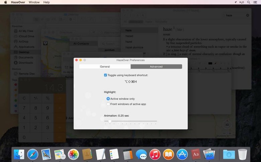Click the percent key on Calculator
The image size is (261, 162).
coord(48,98)
